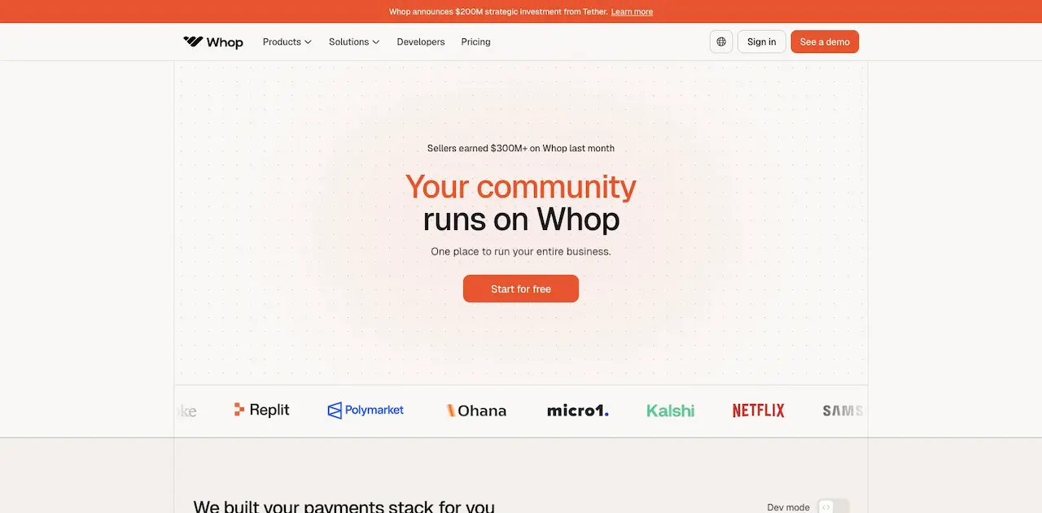Screen dimensions: 1042x513
Task: Open the globe language selector
Action: [721, 41]
